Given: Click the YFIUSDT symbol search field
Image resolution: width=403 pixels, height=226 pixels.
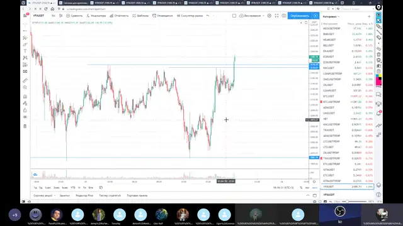Looking at the screenshot, I should click(39, 16).
